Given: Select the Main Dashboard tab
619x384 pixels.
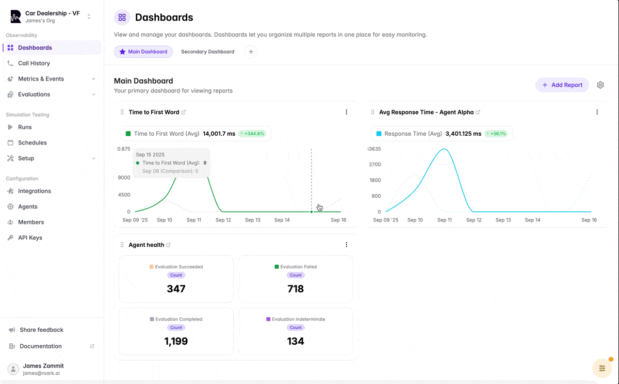Looking at the screenshot, I should [x=143, y=52].
